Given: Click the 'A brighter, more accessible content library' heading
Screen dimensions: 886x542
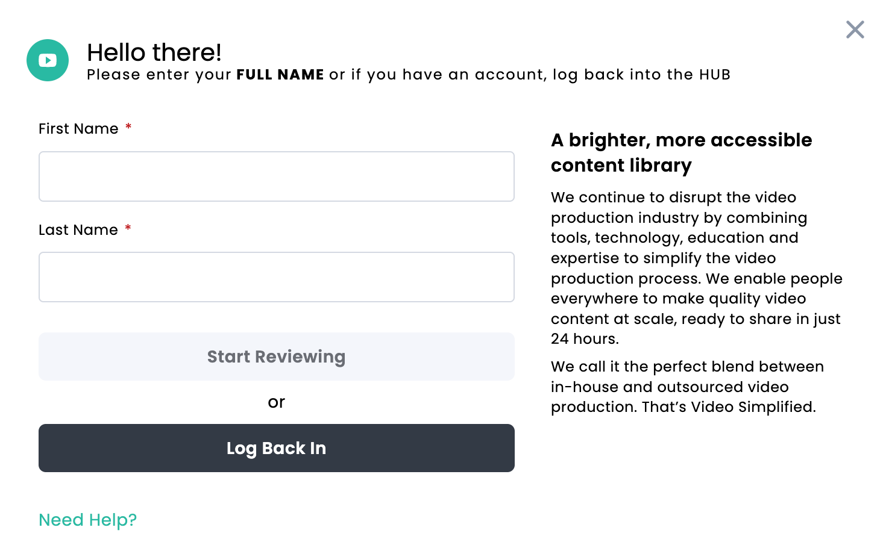Looking at the screenshot, I should coord(682,152).
